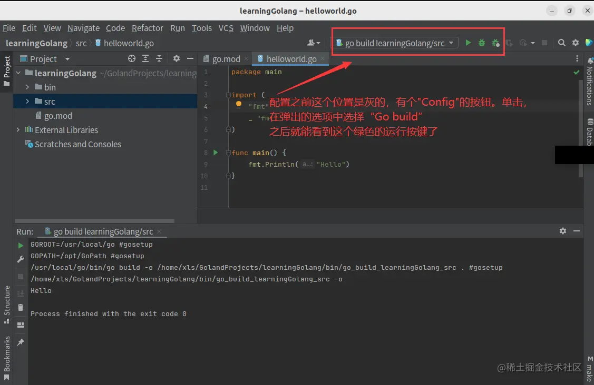Image resolution: width=594 pixels, height=385 pixels.
Task: Open View menu
Action: coord(52,28)
